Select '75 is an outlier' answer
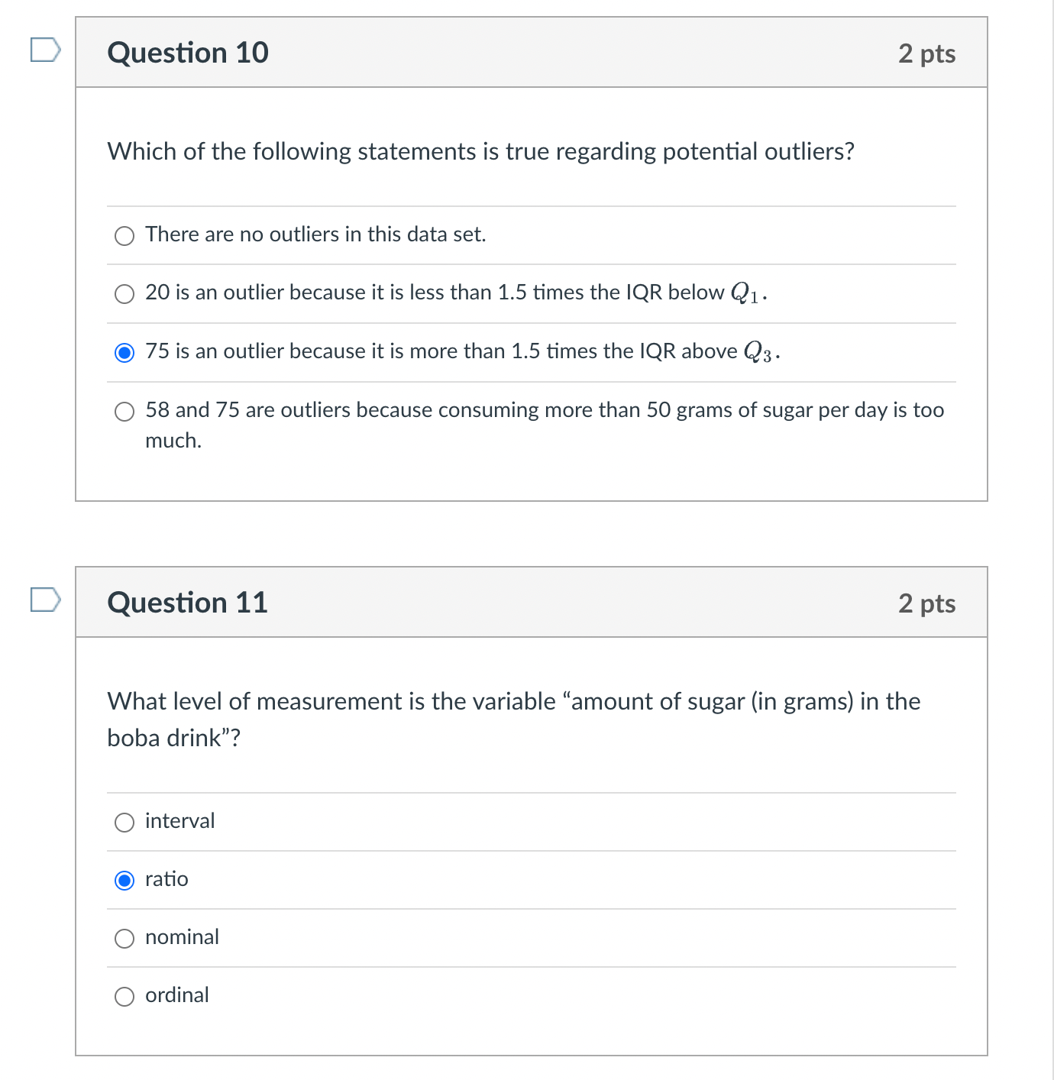The height and width of the screenshot is (1080, 1054). 124,352
